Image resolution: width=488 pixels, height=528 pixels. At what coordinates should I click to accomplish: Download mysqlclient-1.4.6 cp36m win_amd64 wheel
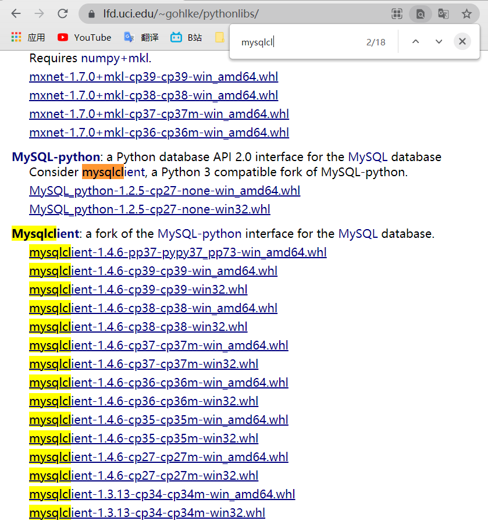click(x=159, y=383)
